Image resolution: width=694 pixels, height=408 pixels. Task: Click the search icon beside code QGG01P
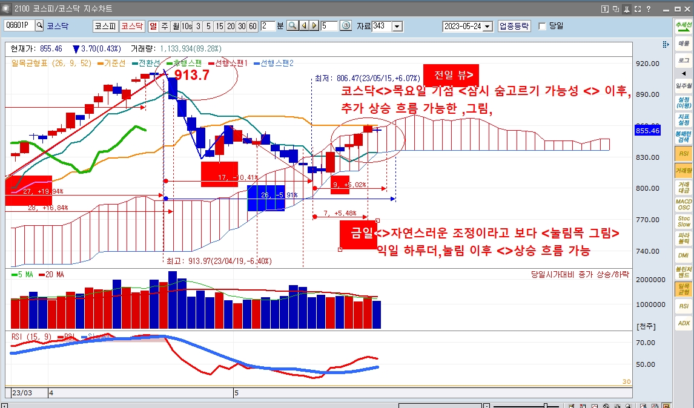click(39, 25)
